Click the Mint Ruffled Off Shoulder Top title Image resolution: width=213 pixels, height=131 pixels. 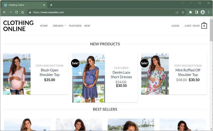188,72
